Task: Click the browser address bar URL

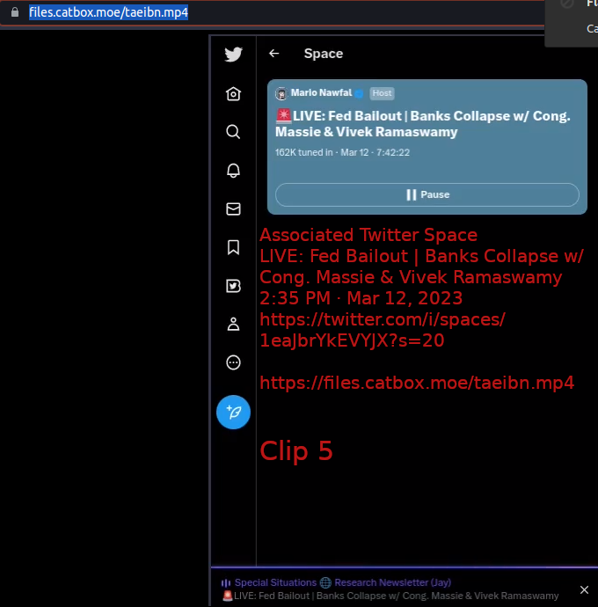Action: pos(109,12)
